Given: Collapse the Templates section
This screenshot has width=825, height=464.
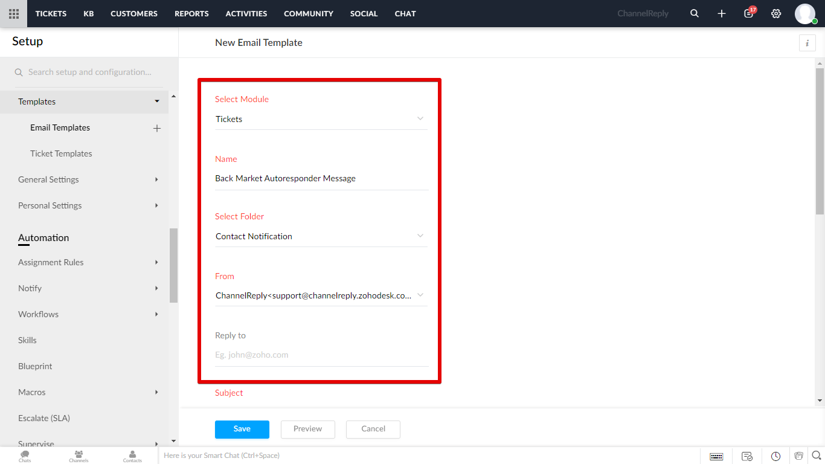Looking at the screenshot, I should coord(157,101).
